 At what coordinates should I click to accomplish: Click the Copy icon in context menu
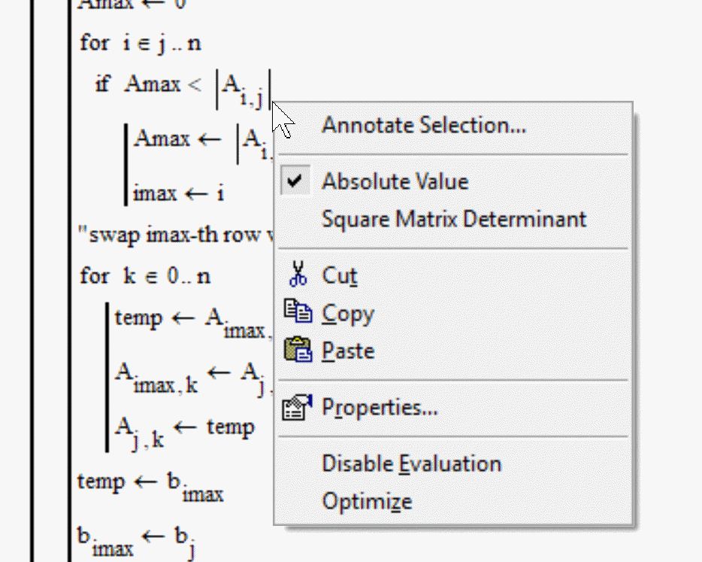(298, 312)
